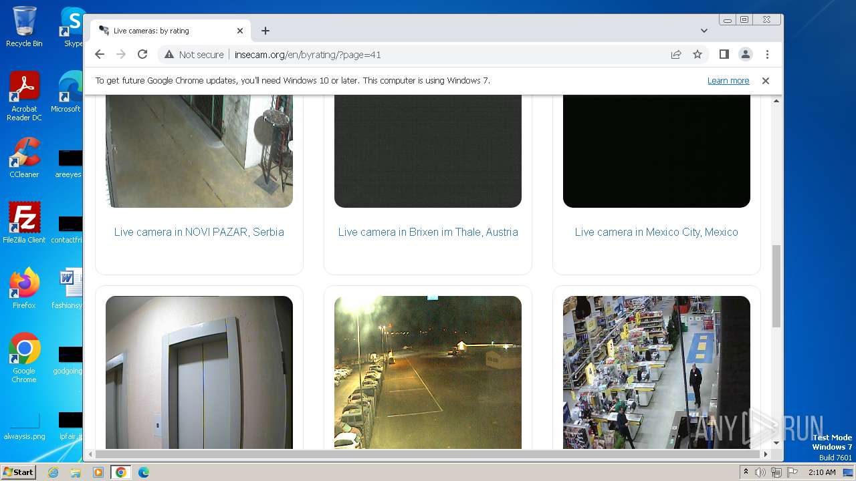
Task: Open the elevator doors camera thumbnail
Action: 199,372
